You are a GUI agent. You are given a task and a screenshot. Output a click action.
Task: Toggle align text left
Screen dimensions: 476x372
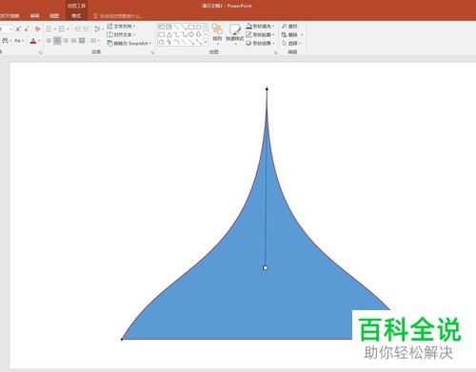click(49, 41)
